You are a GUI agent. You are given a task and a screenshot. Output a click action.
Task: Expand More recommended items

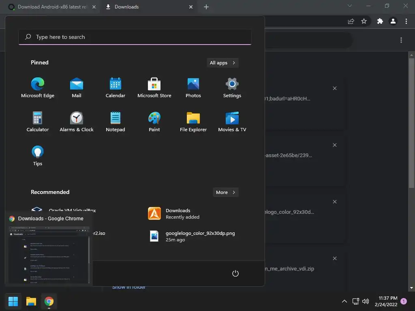225,192
